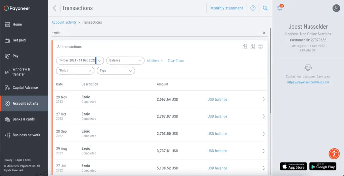Image resolution: width=344 pixels, height=176 pixels.
Task: Open the search magnifier icon
Action: coord(265,8)
